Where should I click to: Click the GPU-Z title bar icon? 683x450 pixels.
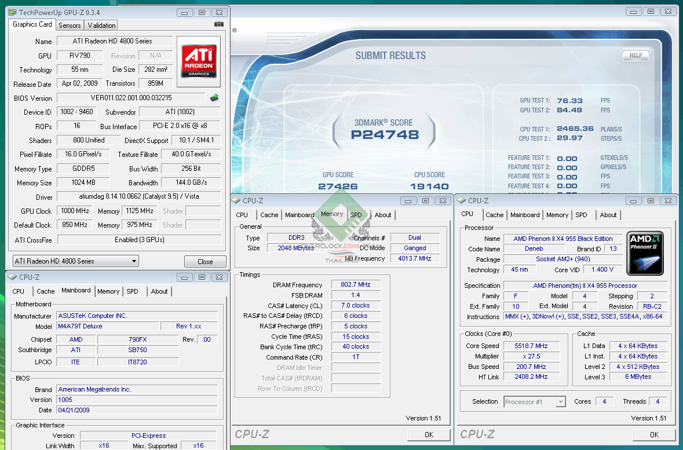click(12, 12)
